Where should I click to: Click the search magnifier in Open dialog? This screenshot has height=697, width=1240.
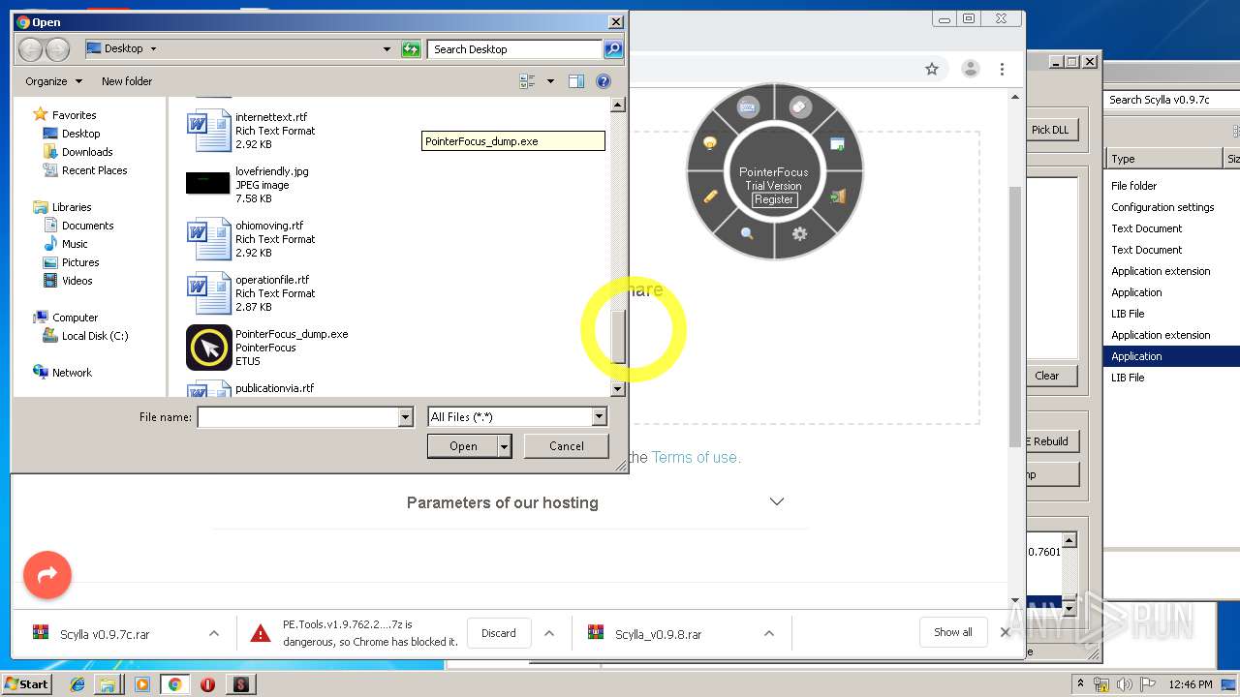(x=612, y=49)
